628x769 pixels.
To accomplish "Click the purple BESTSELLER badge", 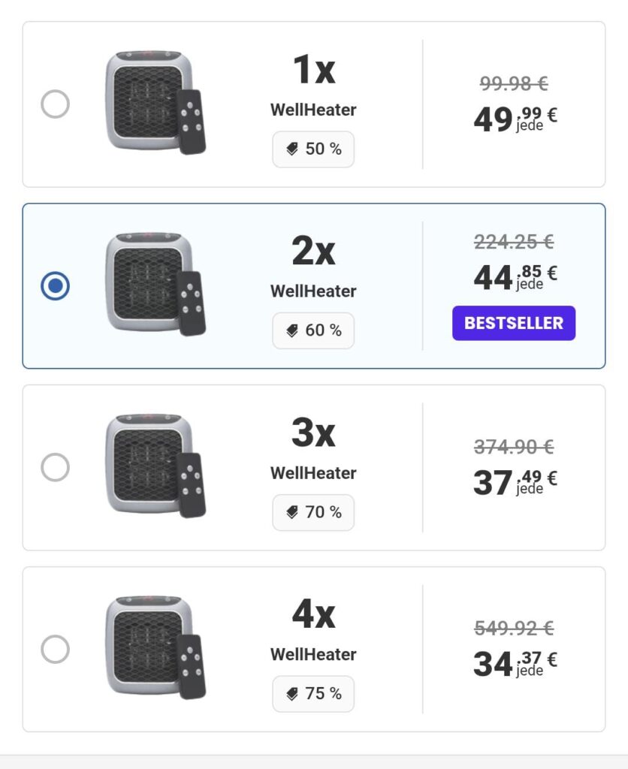I will (514, 323).
